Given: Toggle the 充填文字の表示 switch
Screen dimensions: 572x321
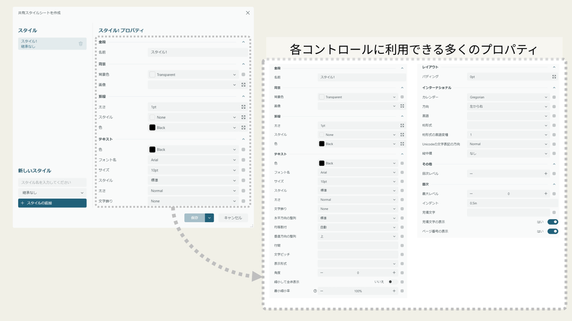Looking at the screenshot, I should (553, 222).
